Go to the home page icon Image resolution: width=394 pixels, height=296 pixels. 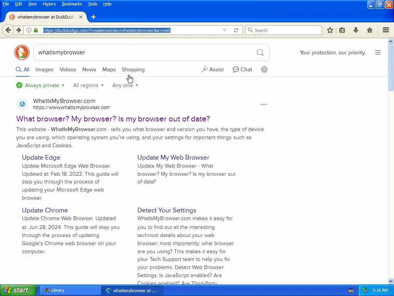(x=370, y=30)
